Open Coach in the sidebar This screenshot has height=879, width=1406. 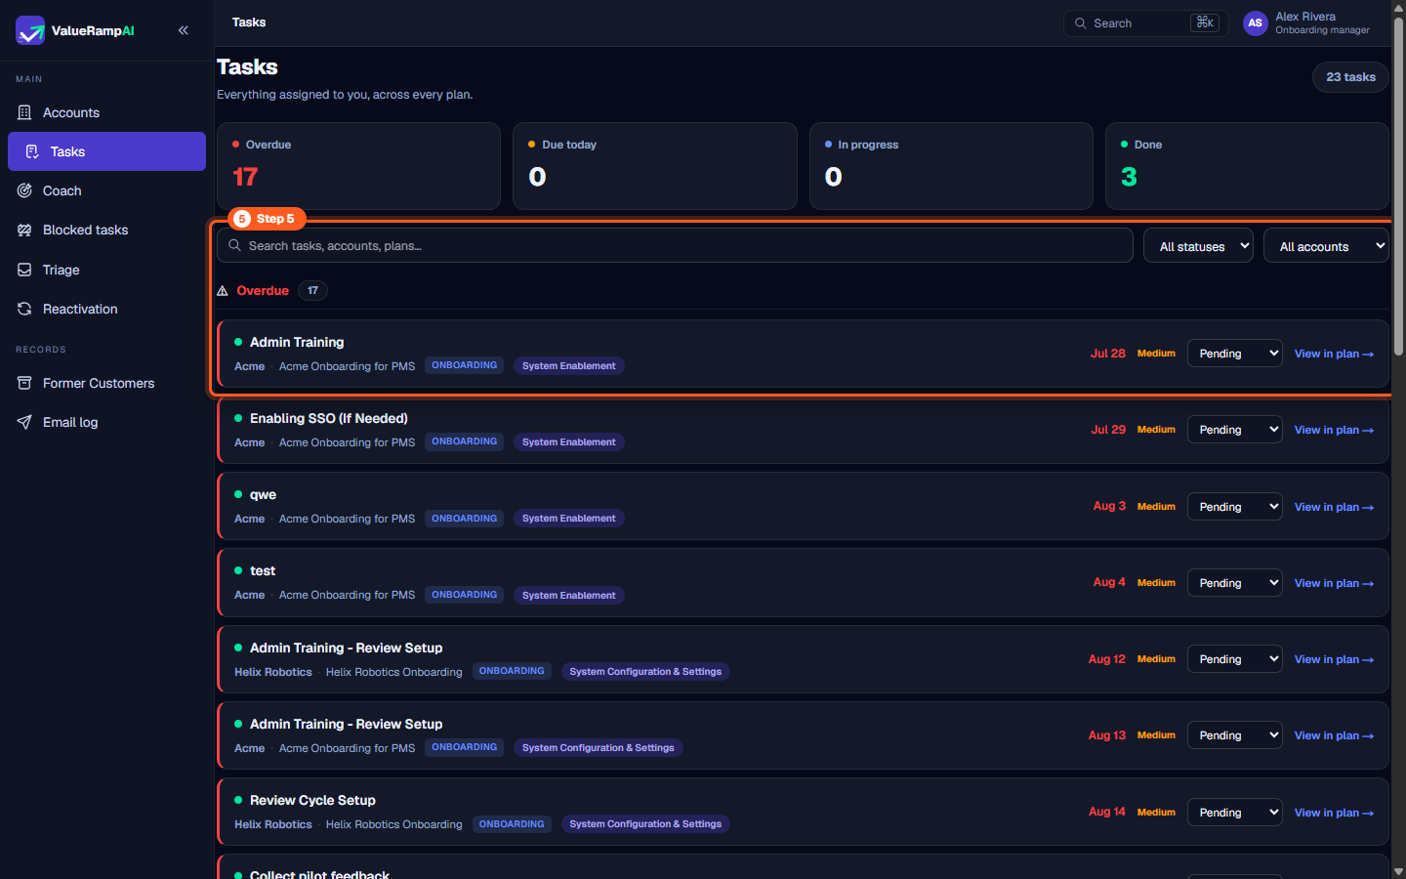click(106, 190)
